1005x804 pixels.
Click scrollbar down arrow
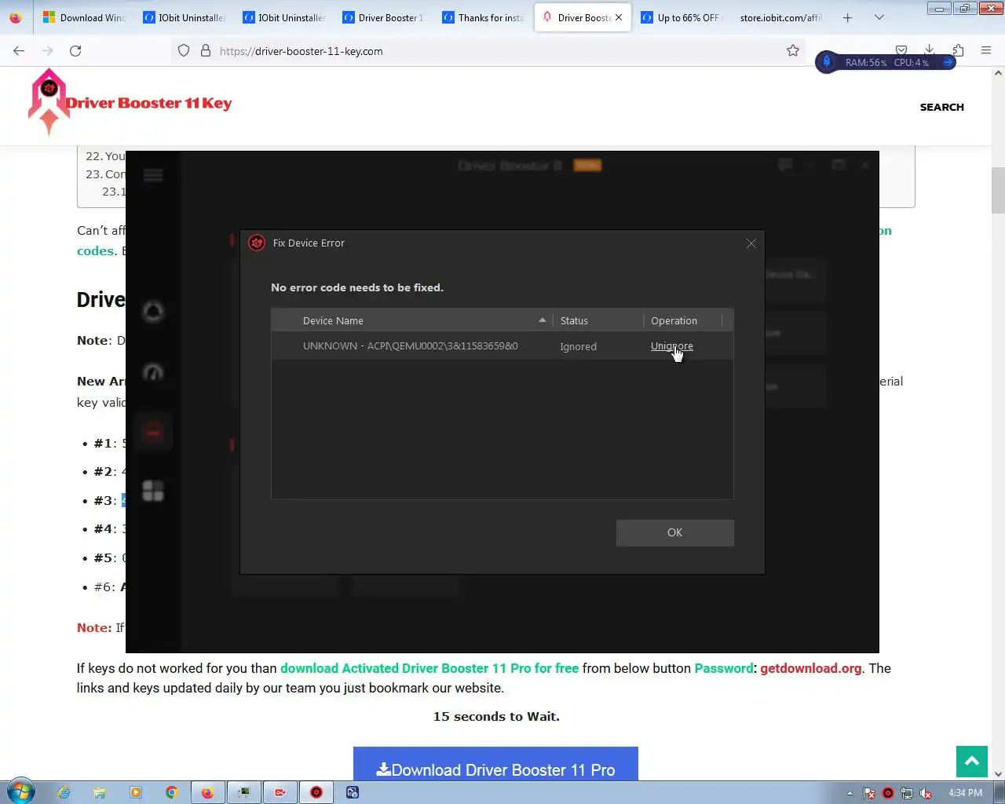[998, 774]
